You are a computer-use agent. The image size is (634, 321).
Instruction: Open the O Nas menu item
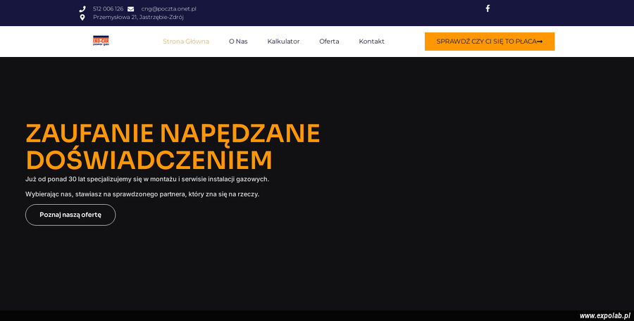click(238, 42)
